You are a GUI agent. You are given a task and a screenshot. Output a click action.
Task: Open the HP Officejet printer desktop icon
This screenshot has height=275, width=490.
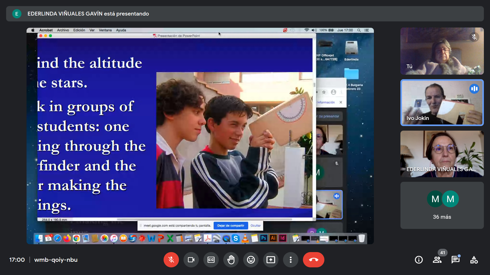[x=326, y=51]
